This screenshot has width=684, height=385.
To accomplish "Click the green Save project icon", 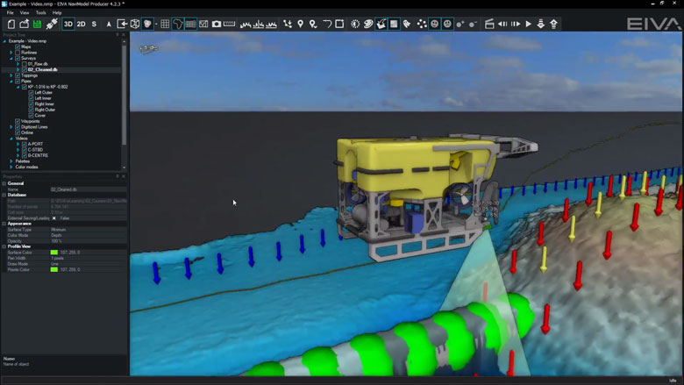I will click(x=37, y=24).
